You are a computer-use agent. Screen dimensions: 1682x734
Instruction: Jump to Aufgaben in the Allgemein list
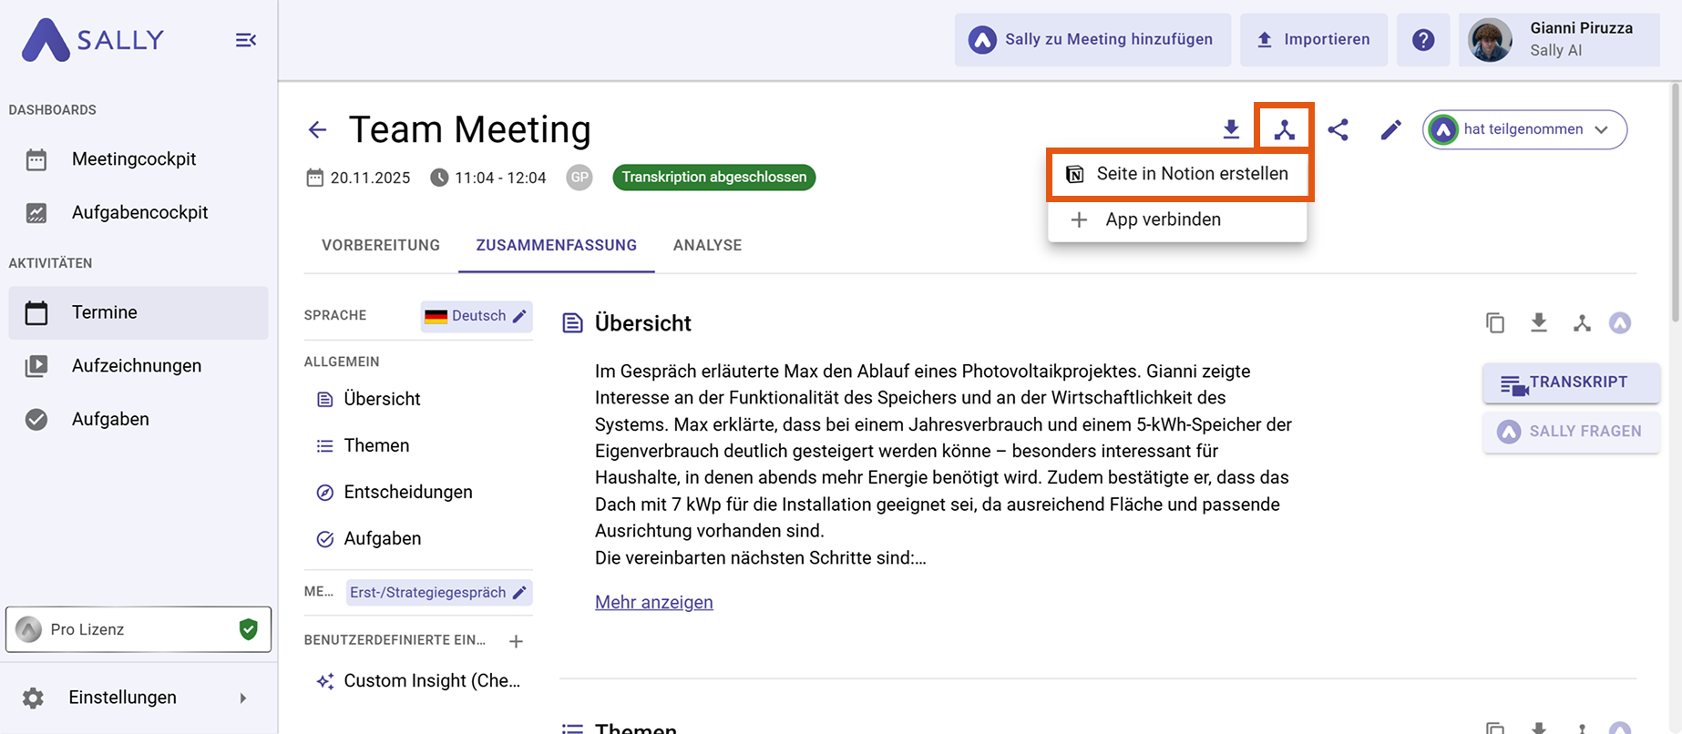[x=382, y=538]
